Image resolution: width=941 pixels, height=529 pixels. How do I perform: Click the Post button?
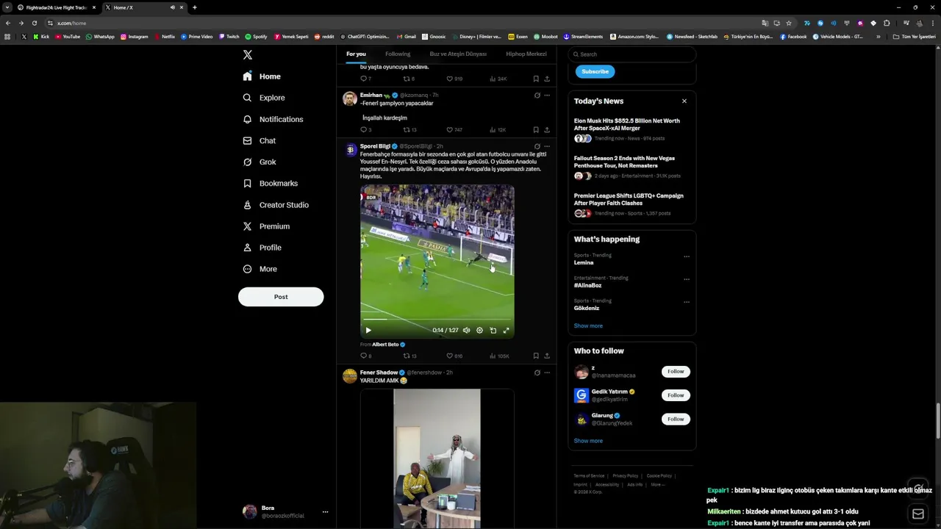[281, 297]
